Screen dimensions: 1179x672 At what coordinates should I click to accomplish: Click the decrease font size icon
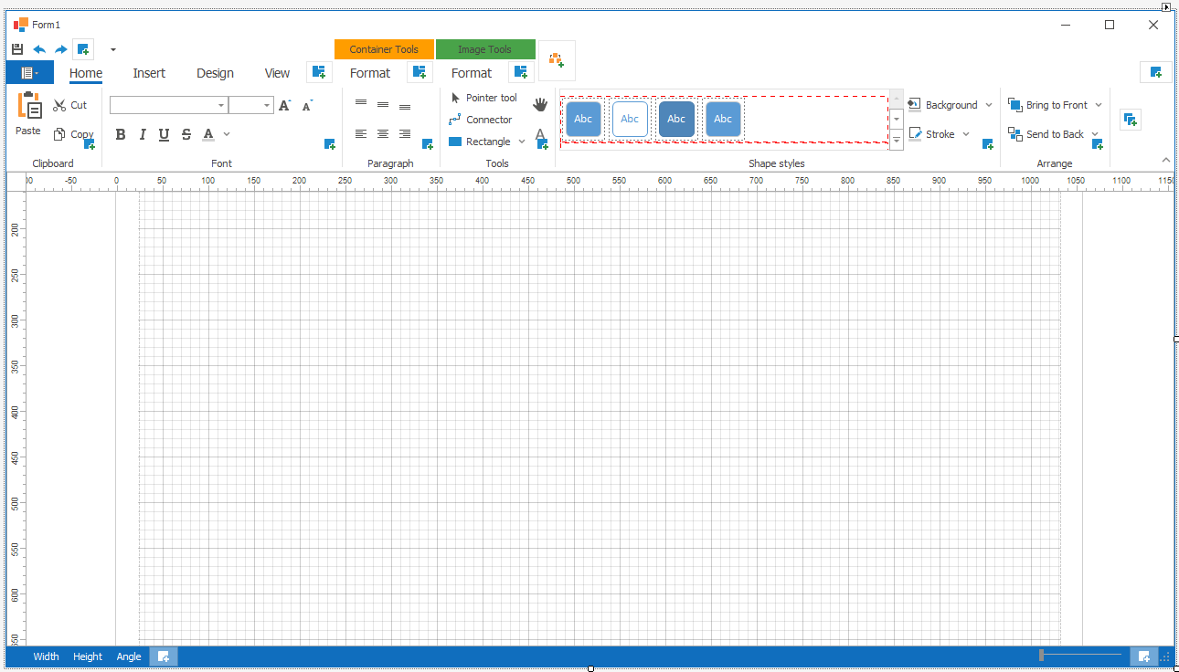(307, 105)
